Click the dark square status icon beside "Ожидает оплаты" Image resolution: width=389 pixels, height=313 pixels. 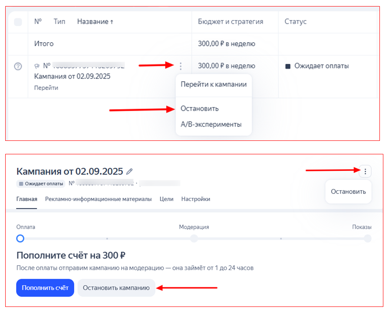287,67
